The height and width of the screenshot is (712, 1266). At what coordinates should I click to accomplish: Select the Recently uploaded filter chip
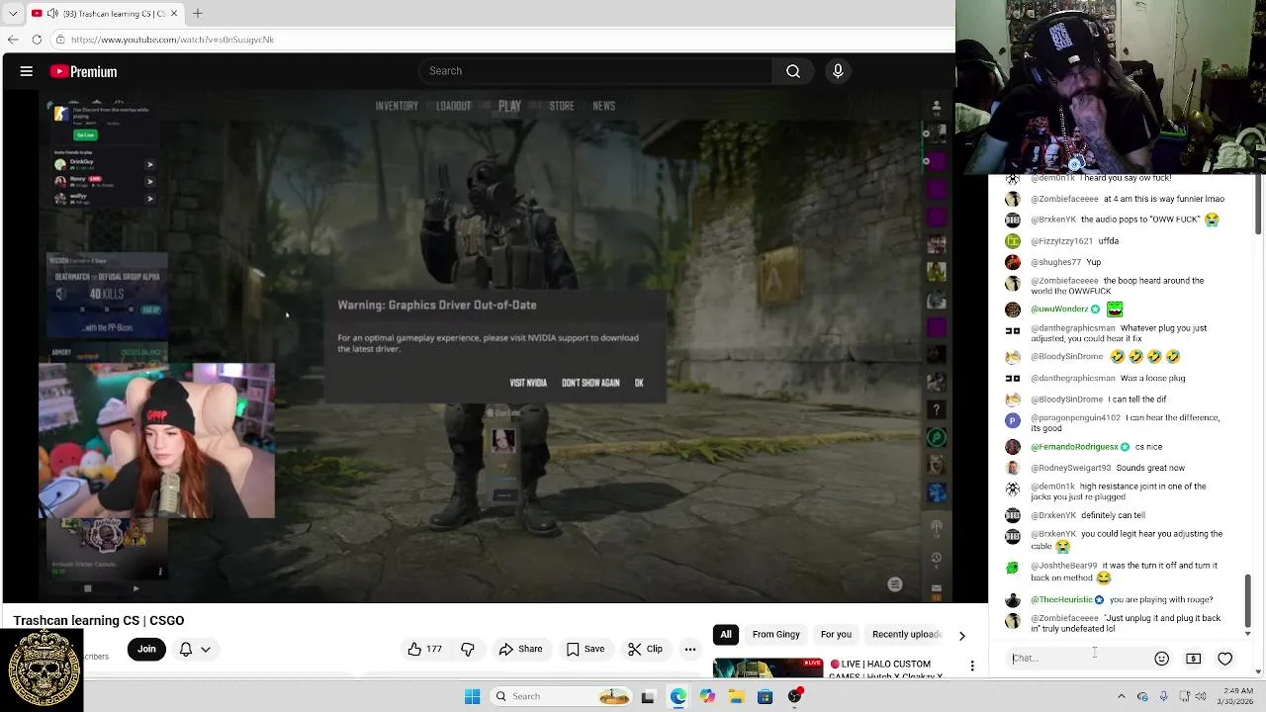(x=907, y=634)
